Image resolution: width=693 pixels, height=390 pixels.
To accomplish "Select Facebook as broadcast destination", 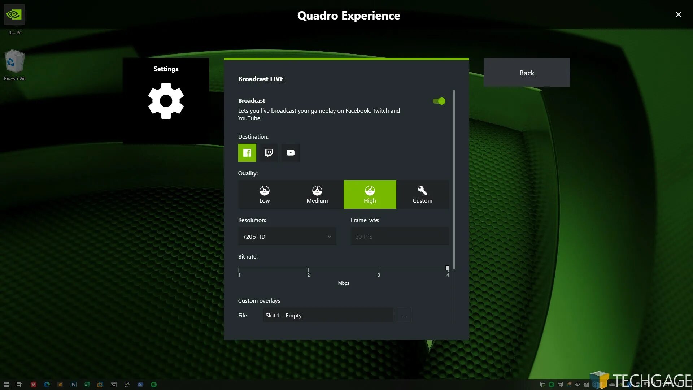I will pyautogui.click(x=247, y=153).
